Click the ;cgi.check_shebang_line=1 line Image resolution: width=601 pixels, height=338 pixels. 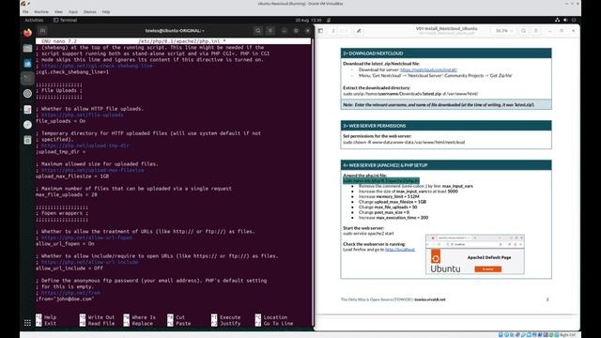(x=72, y=72)
